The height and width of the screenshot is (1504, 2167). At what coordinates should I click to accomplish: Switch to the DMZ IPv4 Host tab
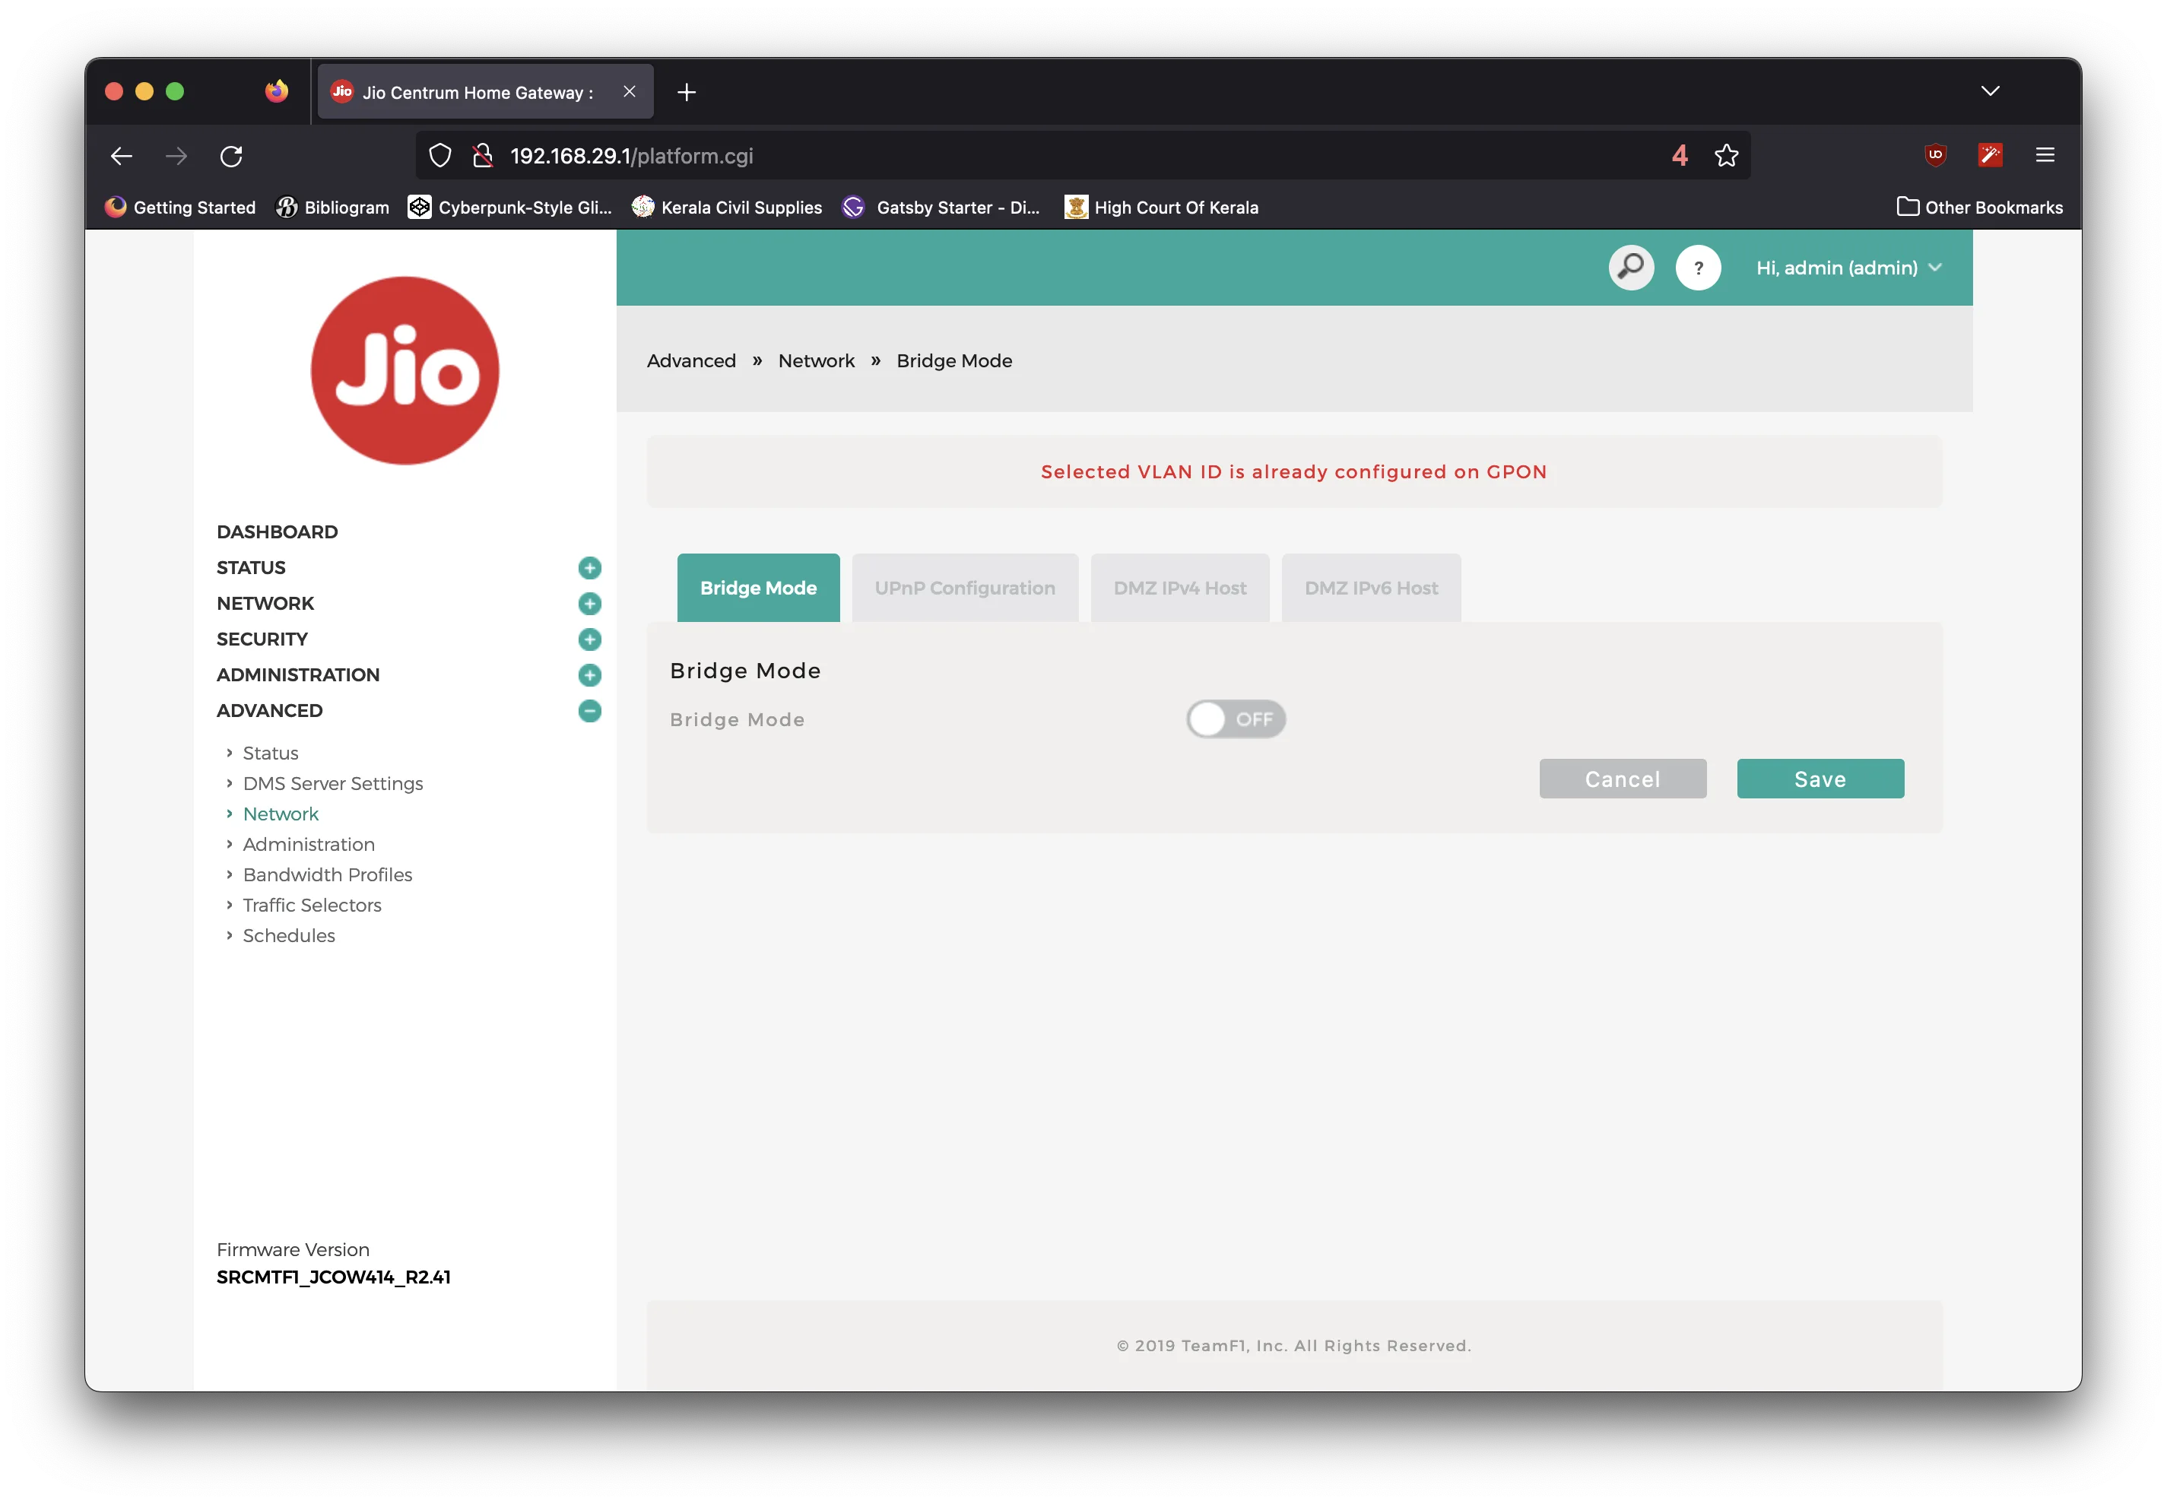click(1179, 588)
